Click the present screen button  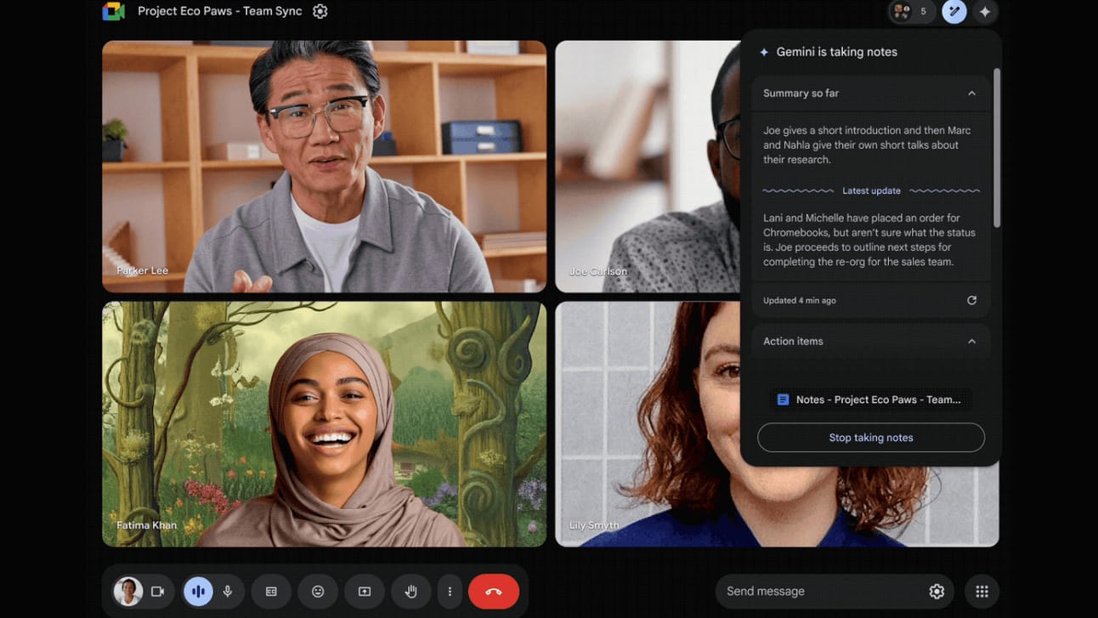coord(365,592)
